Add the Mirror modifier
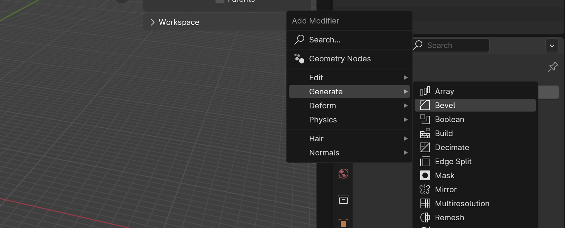This screenshot has width=565, height=228. pyautogui.click(x=475, y=189)
